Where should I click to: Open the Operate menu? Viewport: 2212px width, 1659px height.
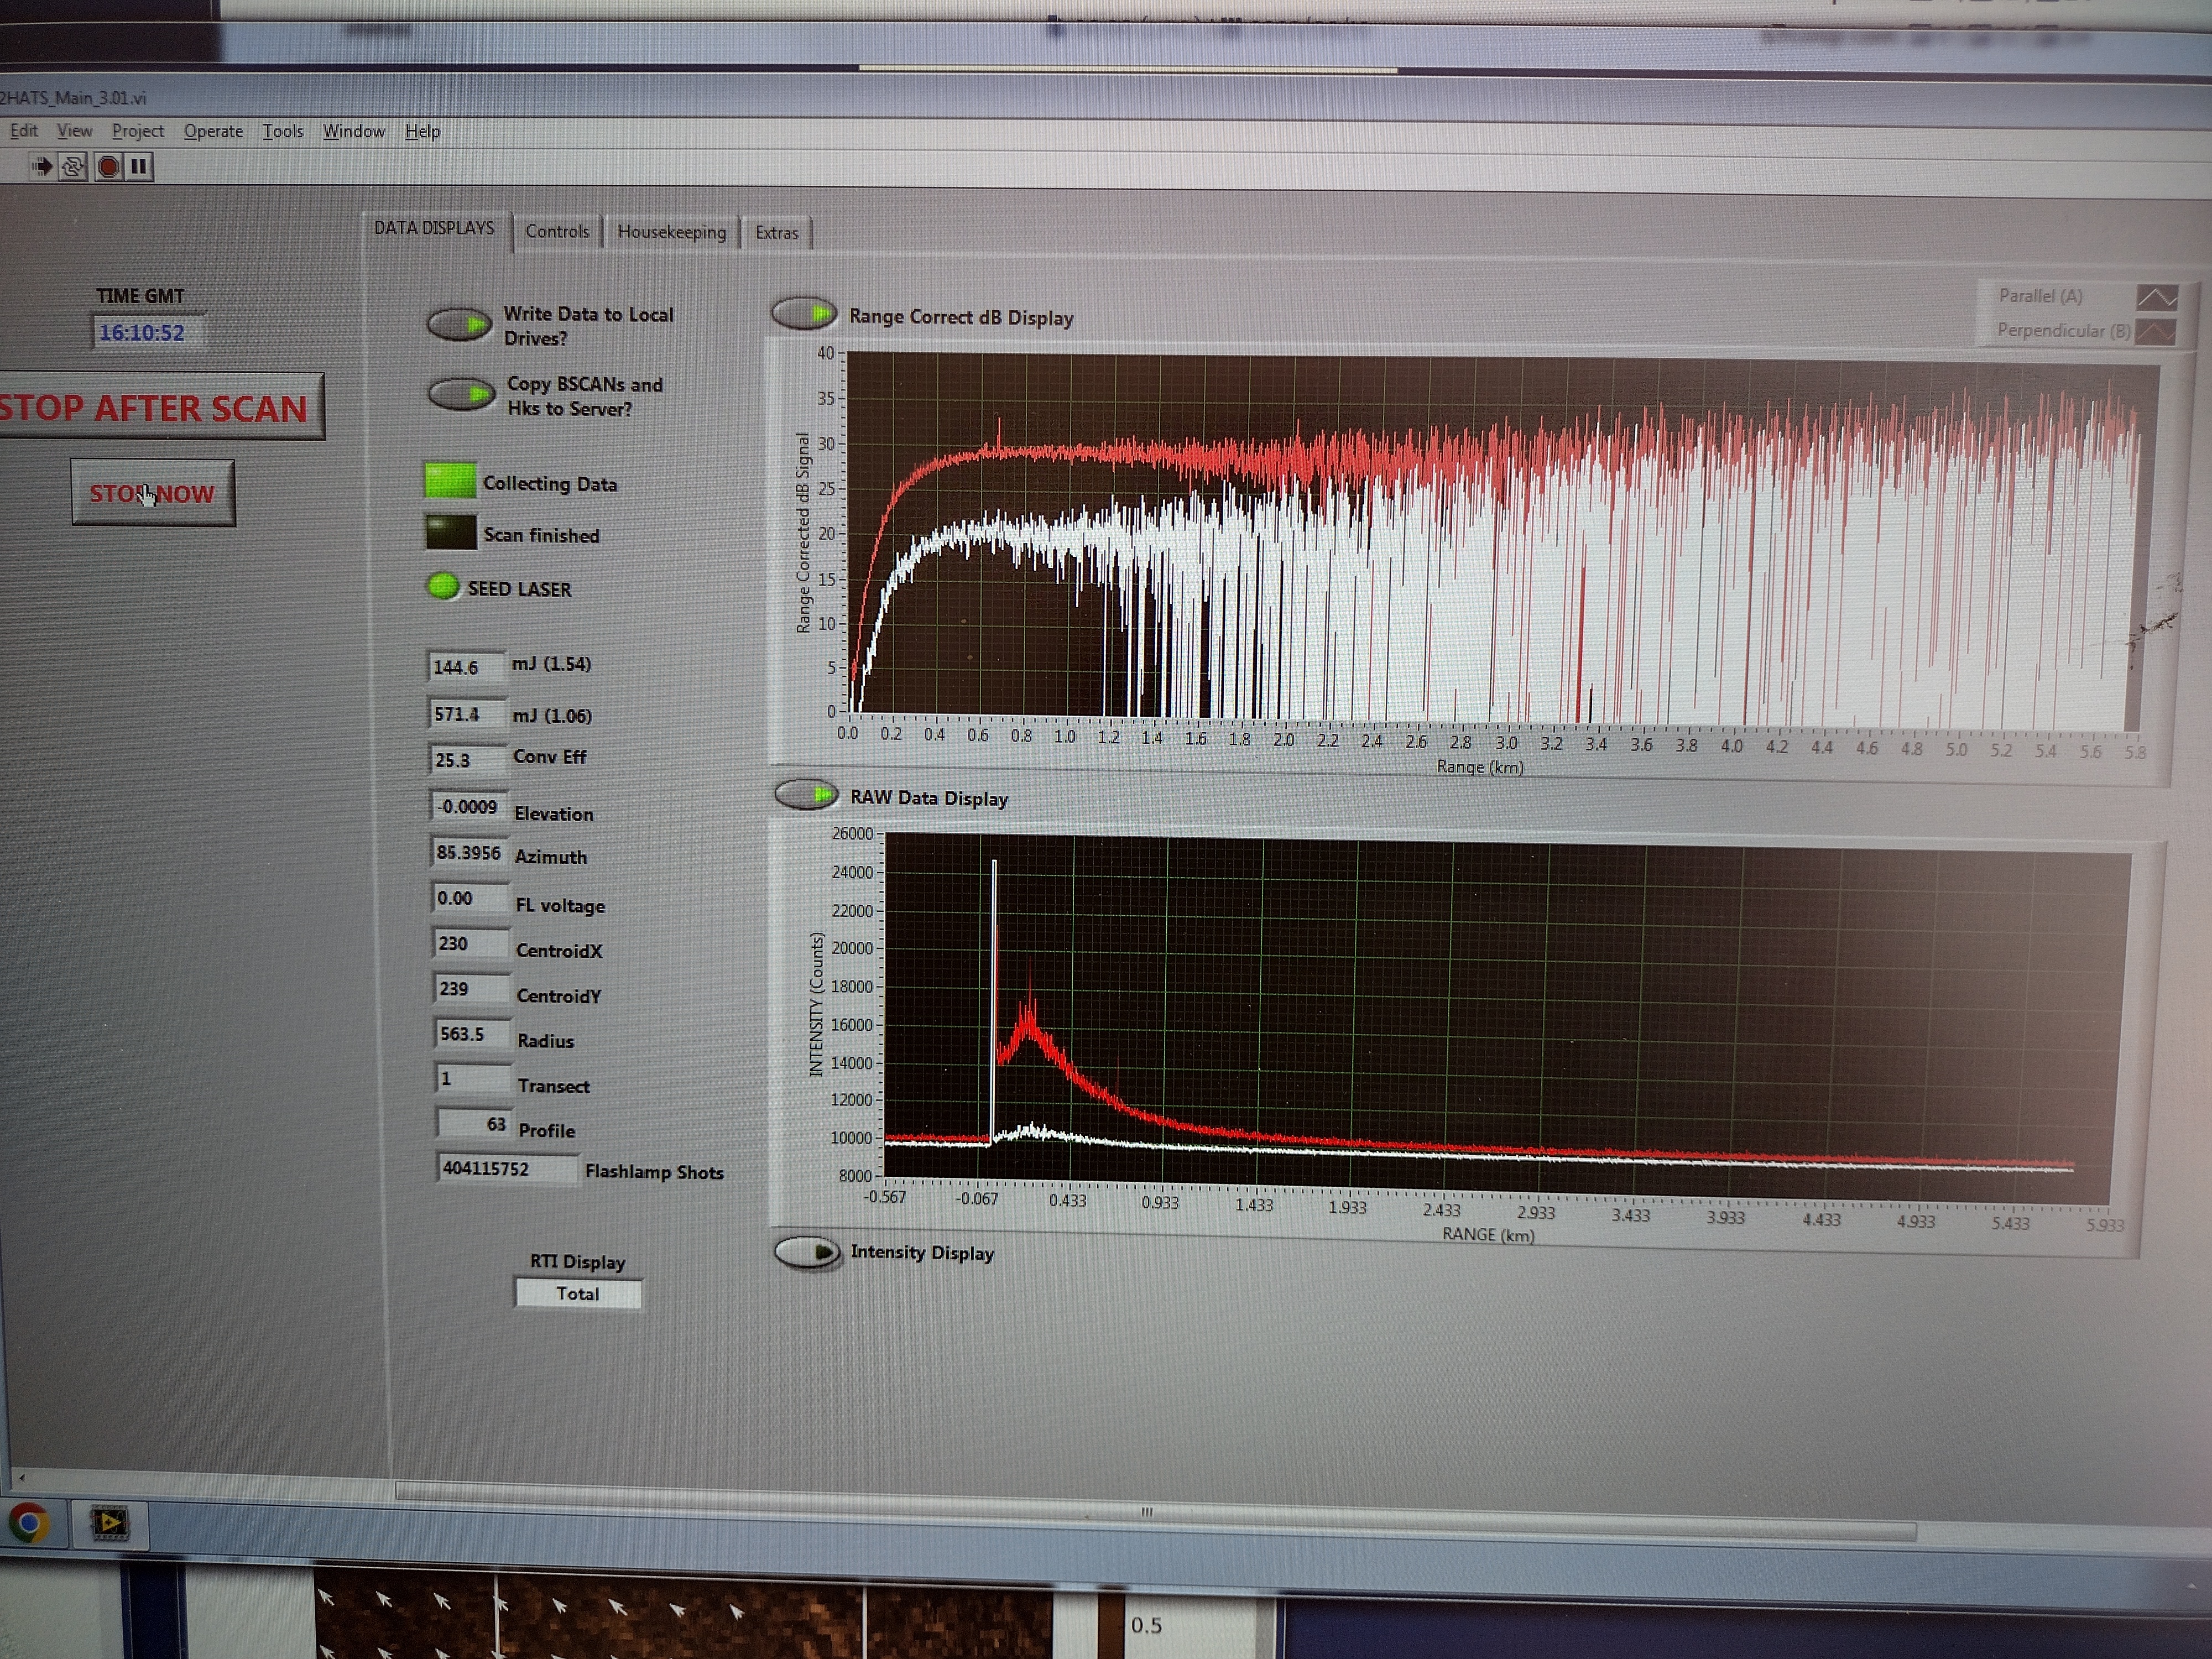[213, 131]
